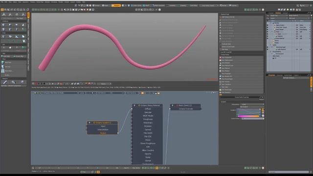Click the gradient curve graph editor
The image size is (313, 176).
(x=248, y=112)
